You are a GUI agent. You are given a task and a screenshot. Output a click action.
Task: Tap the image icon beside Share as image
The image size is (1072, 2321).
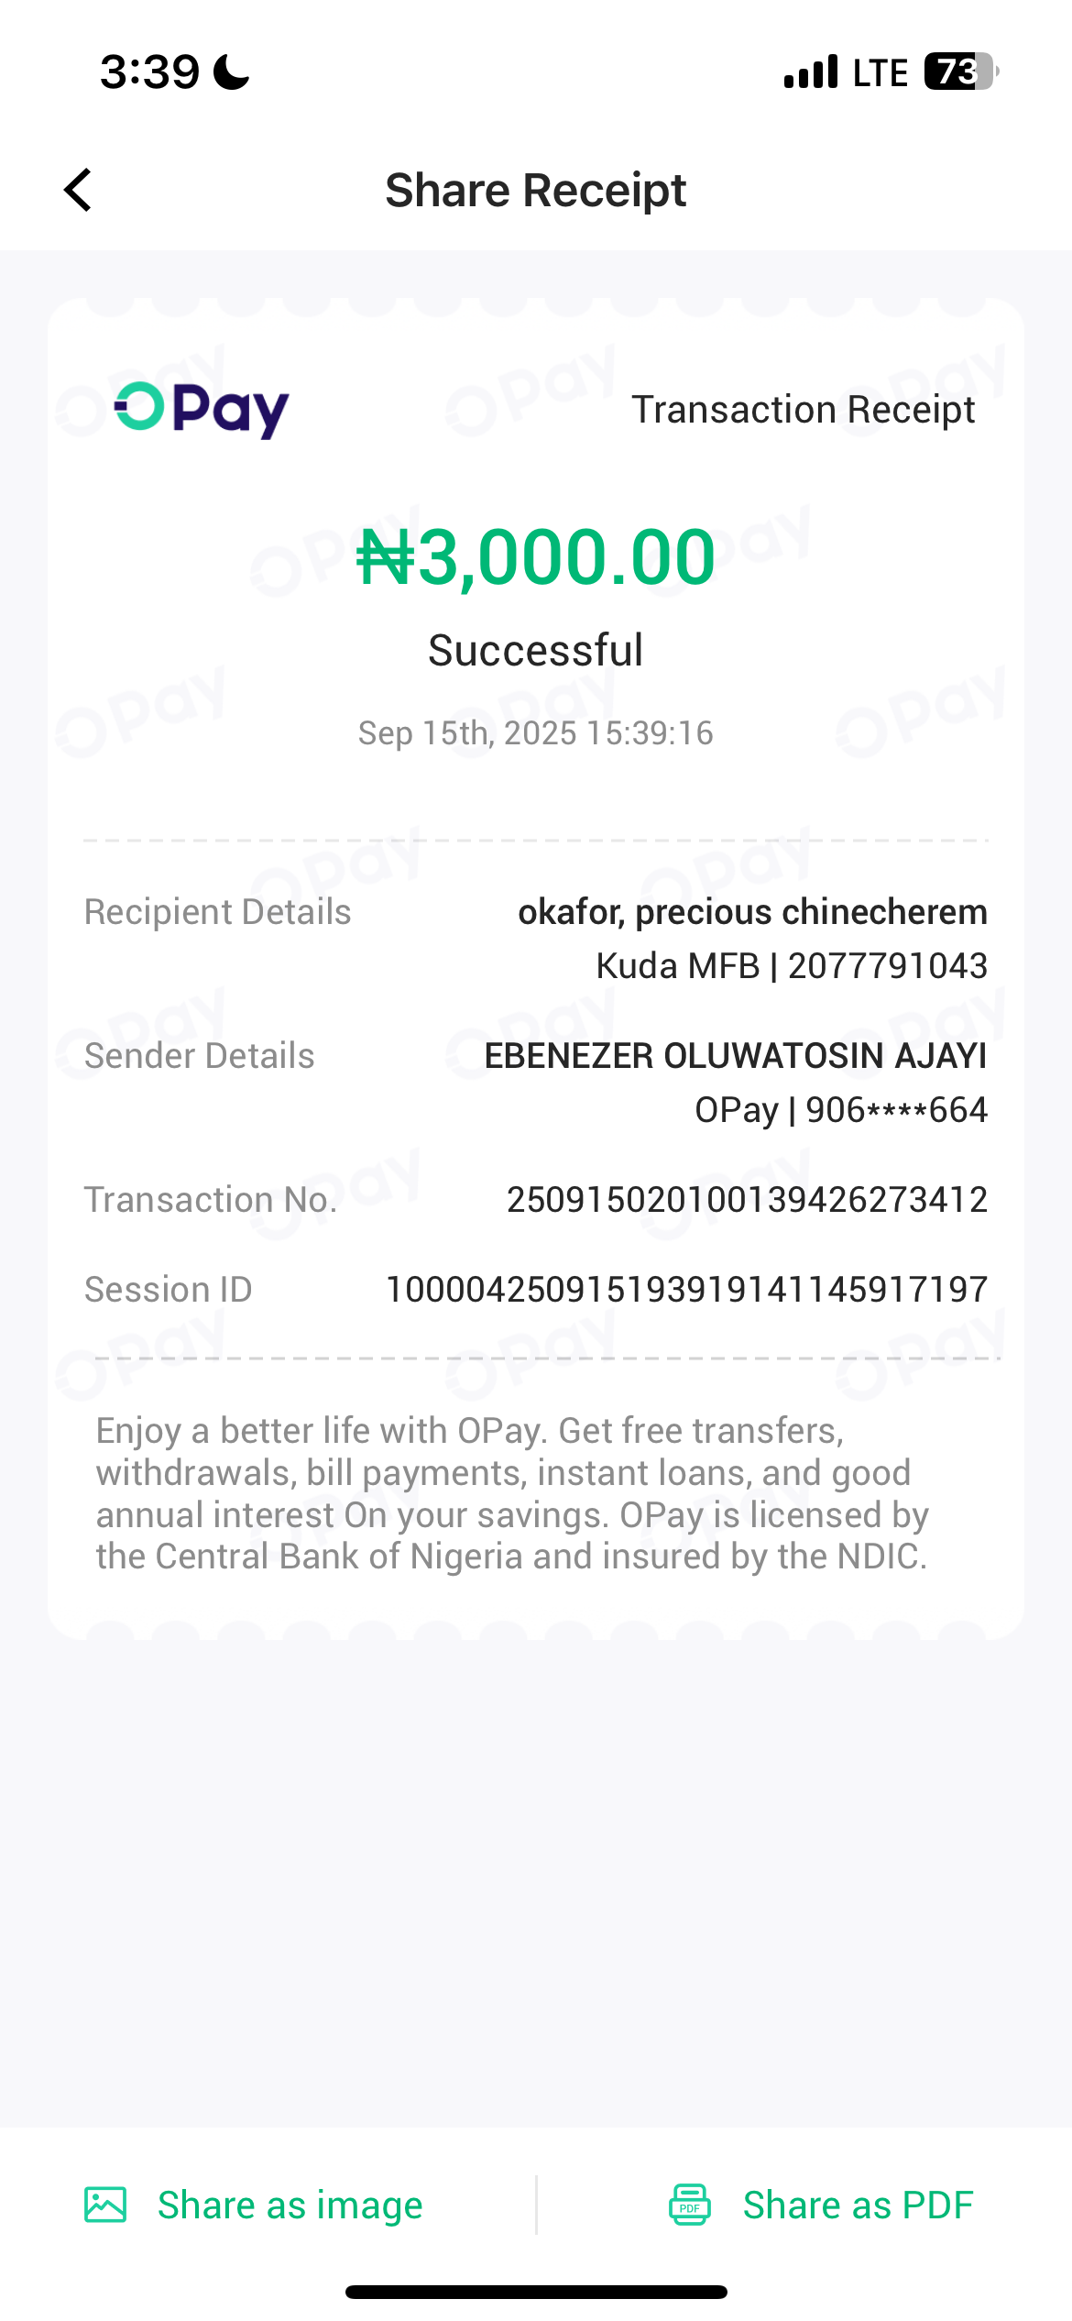pos(105,2205)
